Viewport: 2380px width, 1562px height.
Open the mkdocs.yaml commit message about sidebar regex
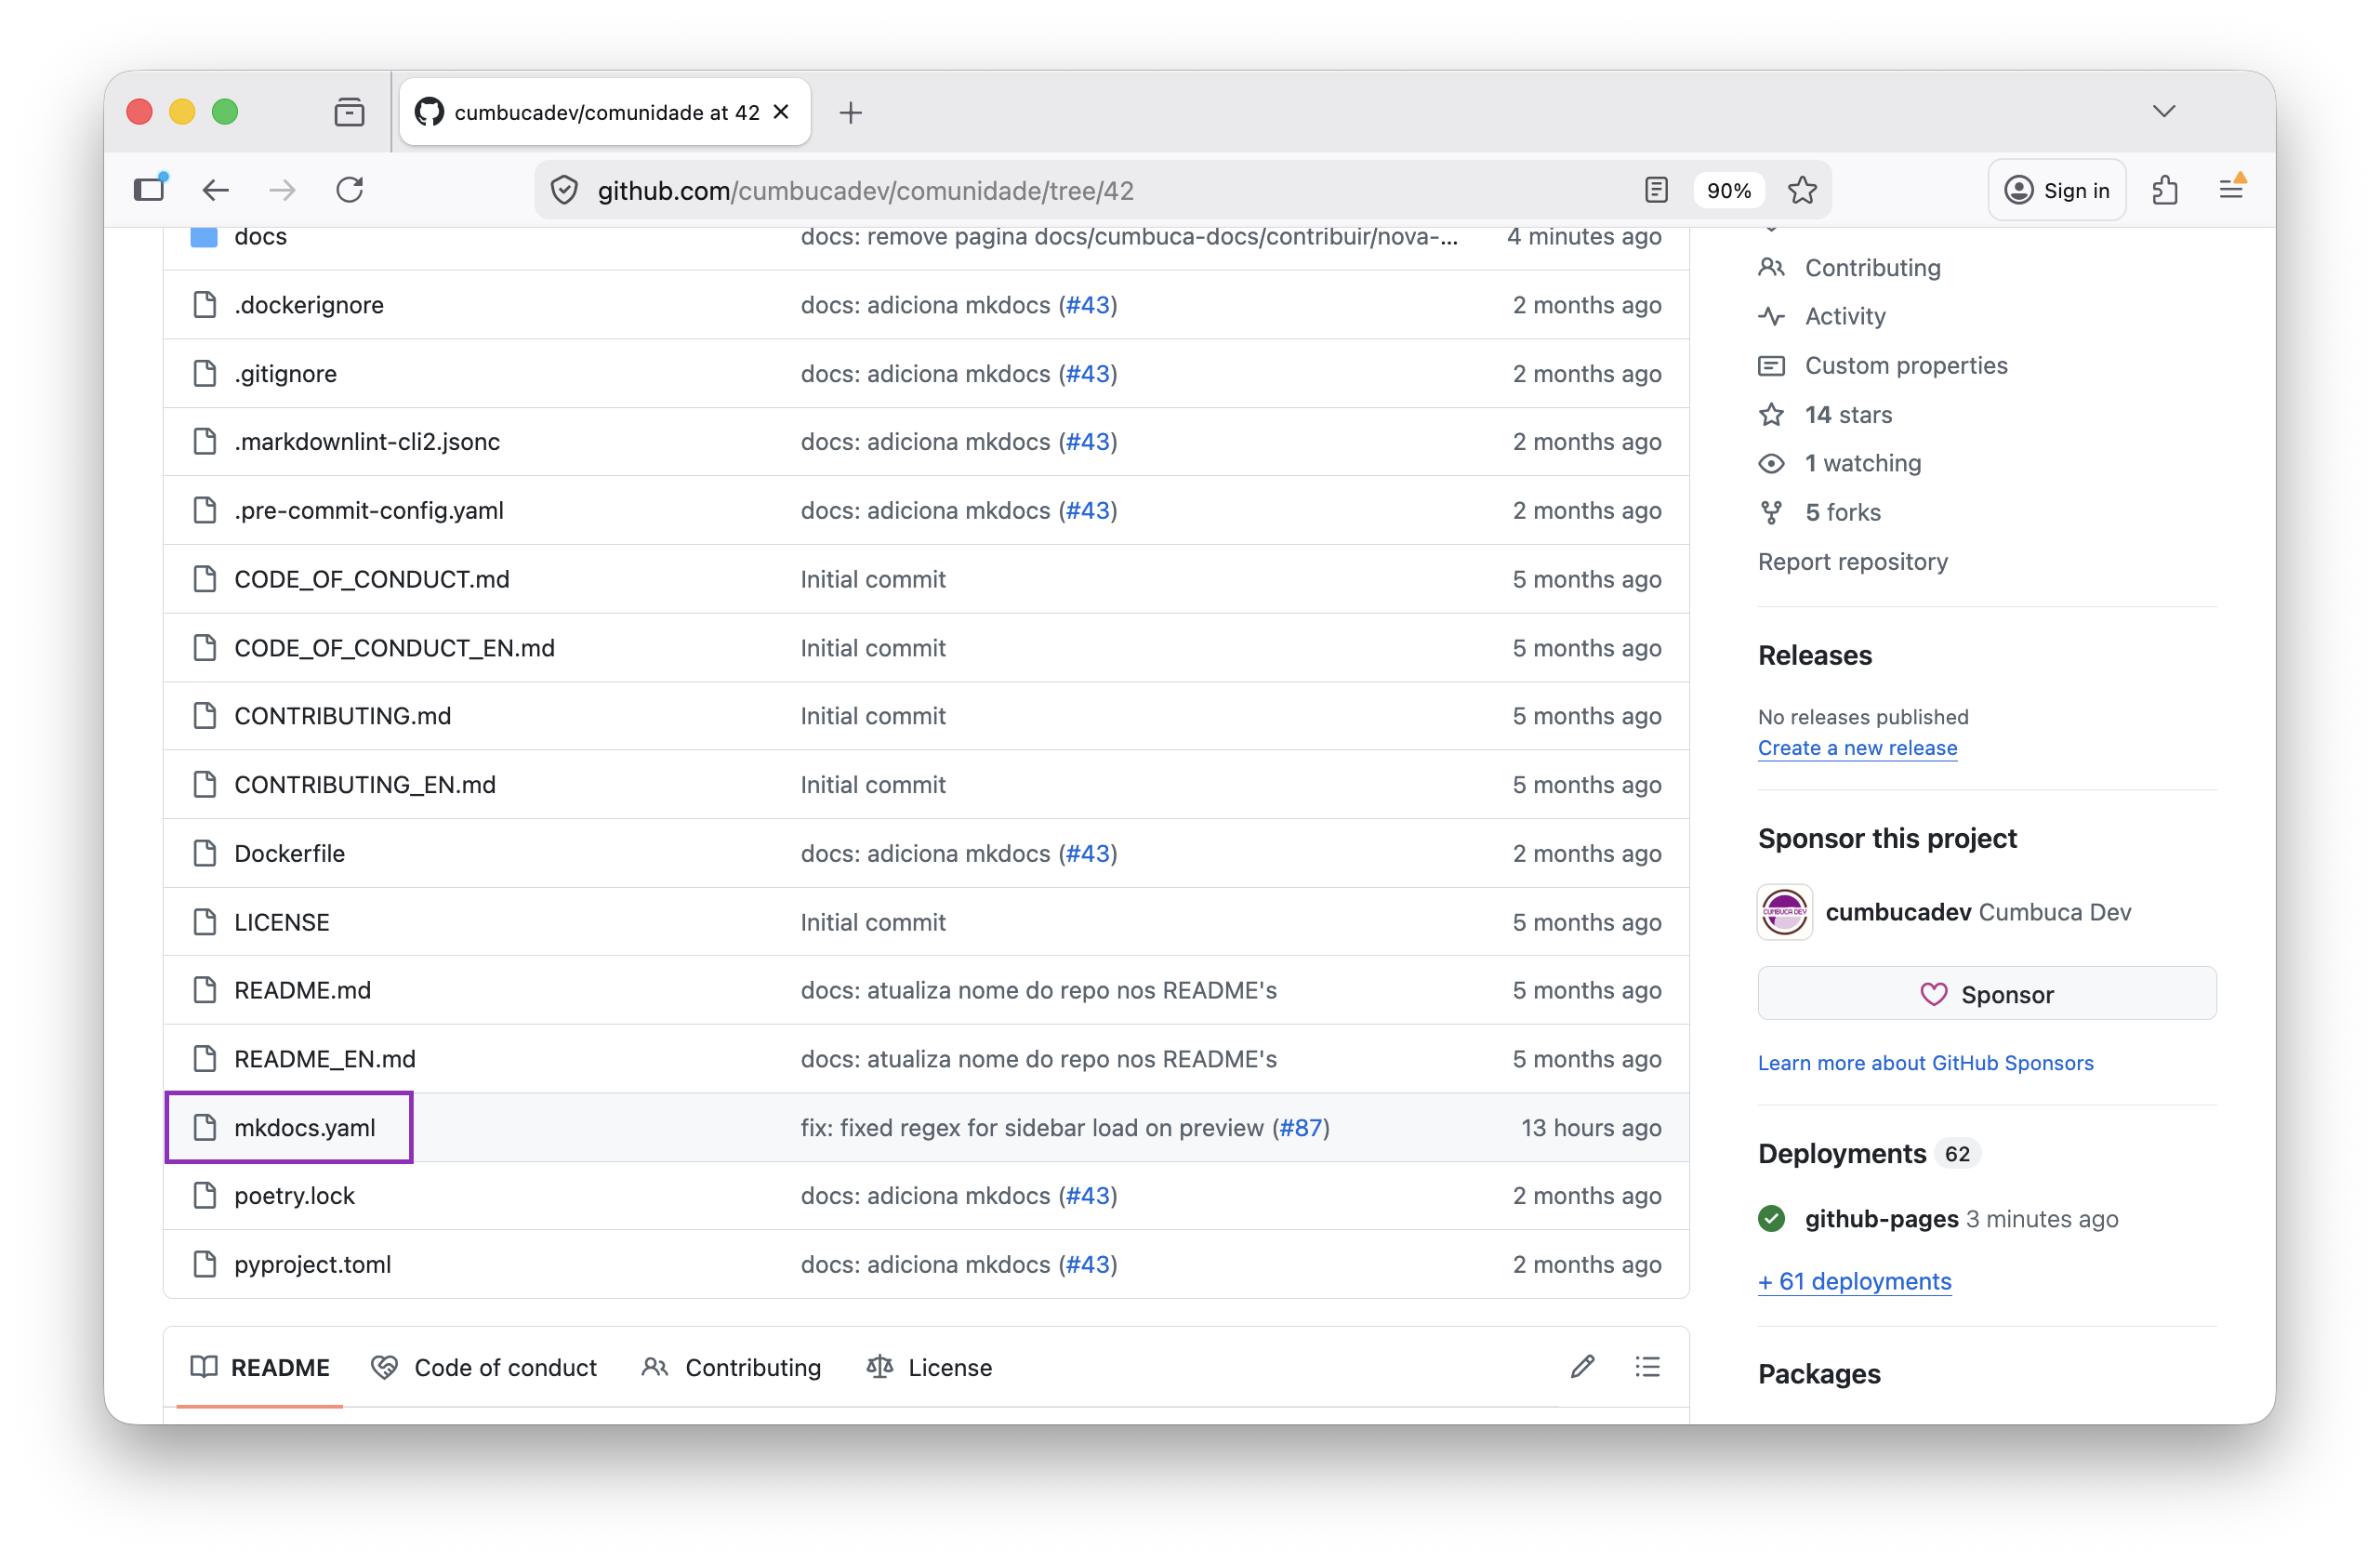[1032, 1129]
